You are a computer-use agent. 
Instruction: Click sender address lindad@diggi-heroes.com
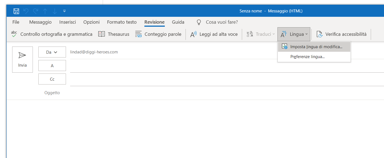coord(94,52)
